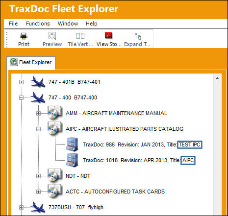Click the file cabinet icon for TraxDoc 986
228x216 pixels.
[x=72, y=144]
